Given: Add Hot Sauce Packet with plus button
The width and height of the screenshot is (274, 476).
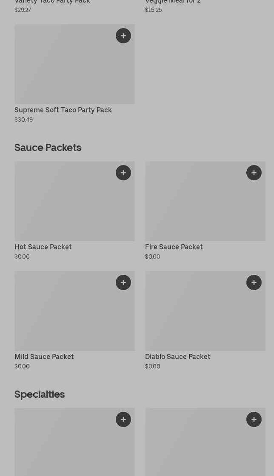Looking at the screenshot, I should click(123, 173).
